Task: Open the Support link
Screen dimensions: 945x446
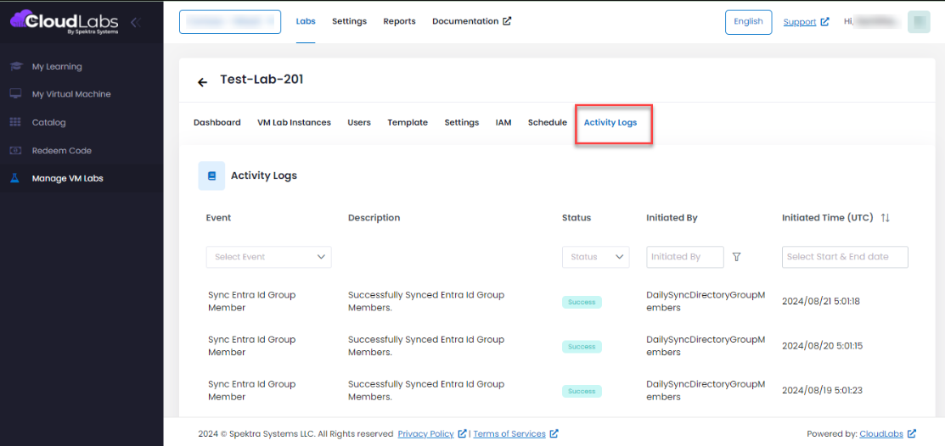Action: [x=800, y=22]
